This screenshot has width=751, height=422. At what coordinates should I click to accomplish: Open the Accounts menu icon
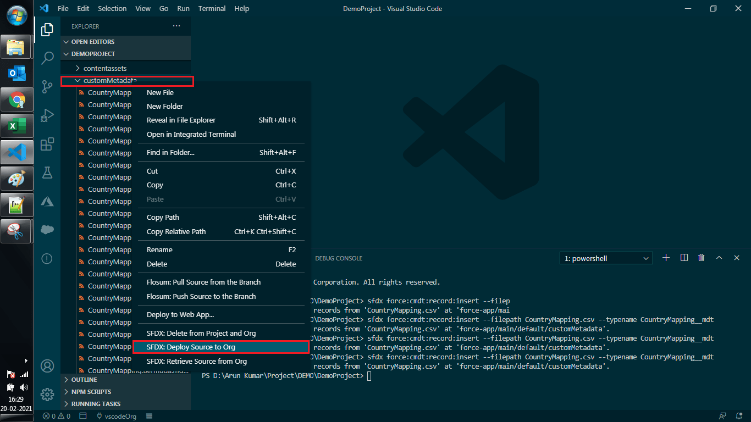pos(47,365)
